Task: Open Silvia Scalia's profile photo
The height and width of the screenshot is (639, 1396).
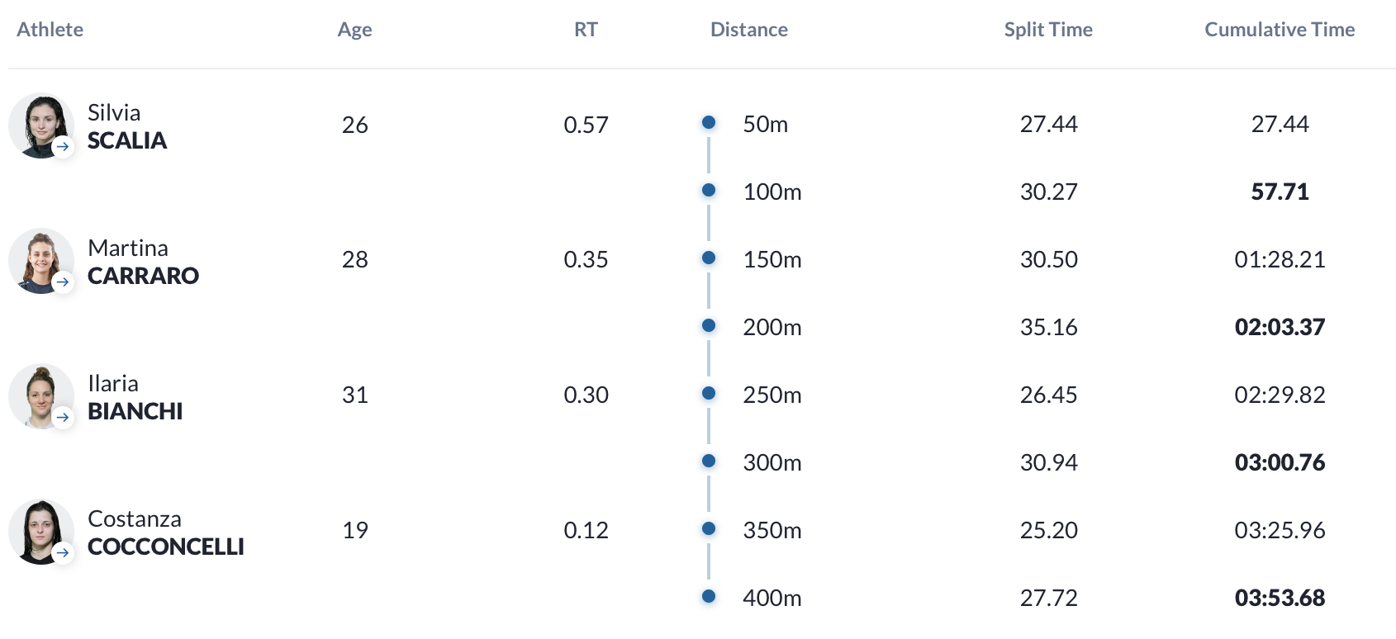Action: pyautogui.click(x=41, y=125)
